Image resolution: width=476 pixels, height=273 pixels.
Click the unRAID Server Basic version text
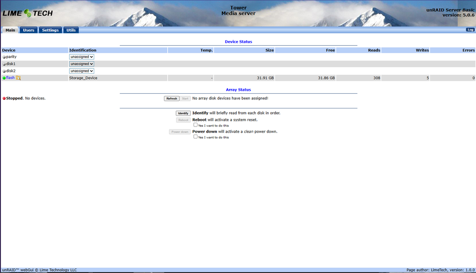pyautogui.click(x=450, y=12)
